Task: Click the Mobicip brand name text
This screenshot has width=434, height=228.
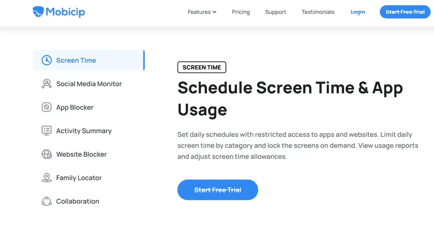Action: 65,12
